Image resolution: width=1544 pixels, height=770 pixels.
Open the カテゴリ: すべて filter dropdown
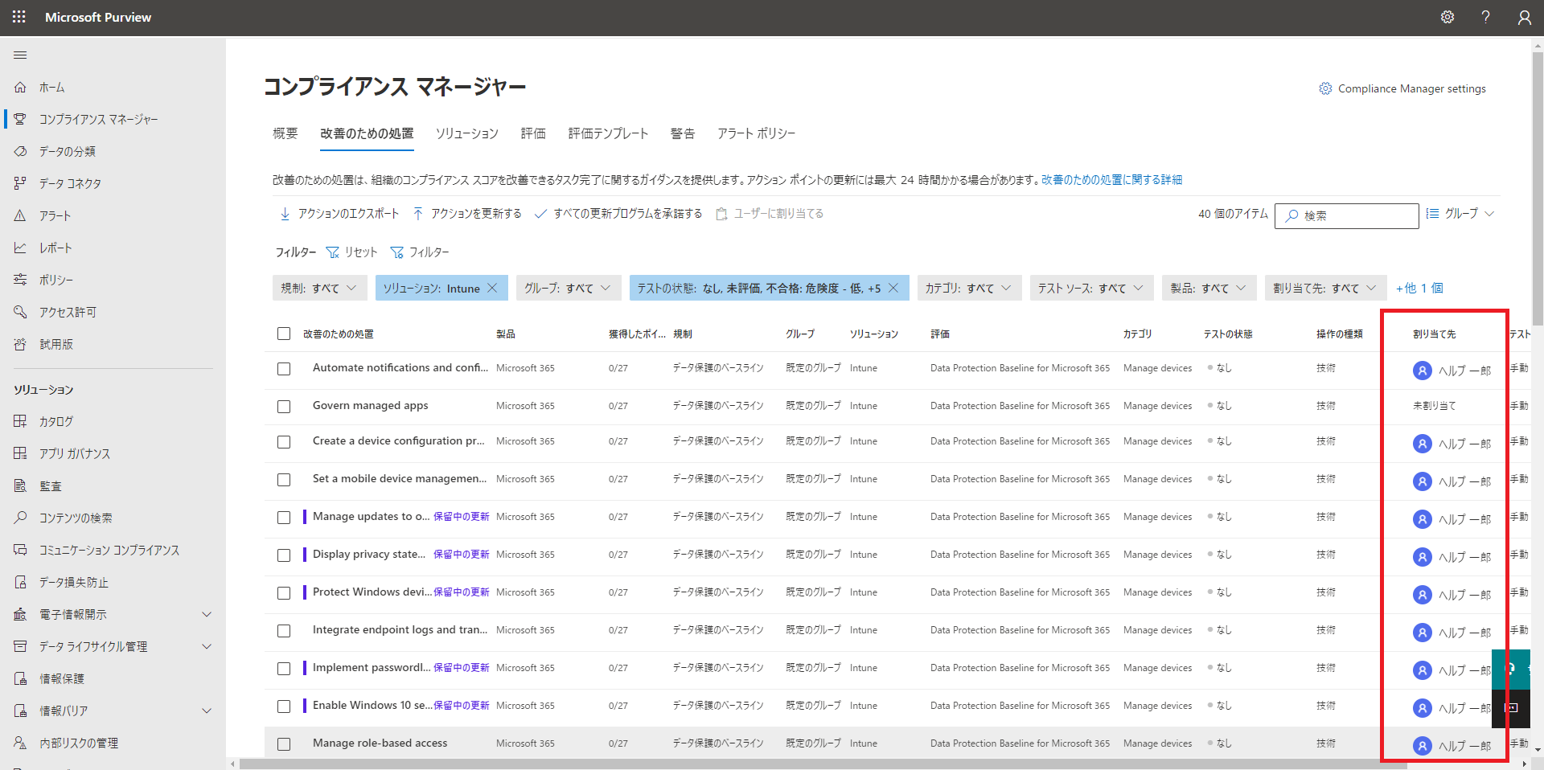pos(969,288)
